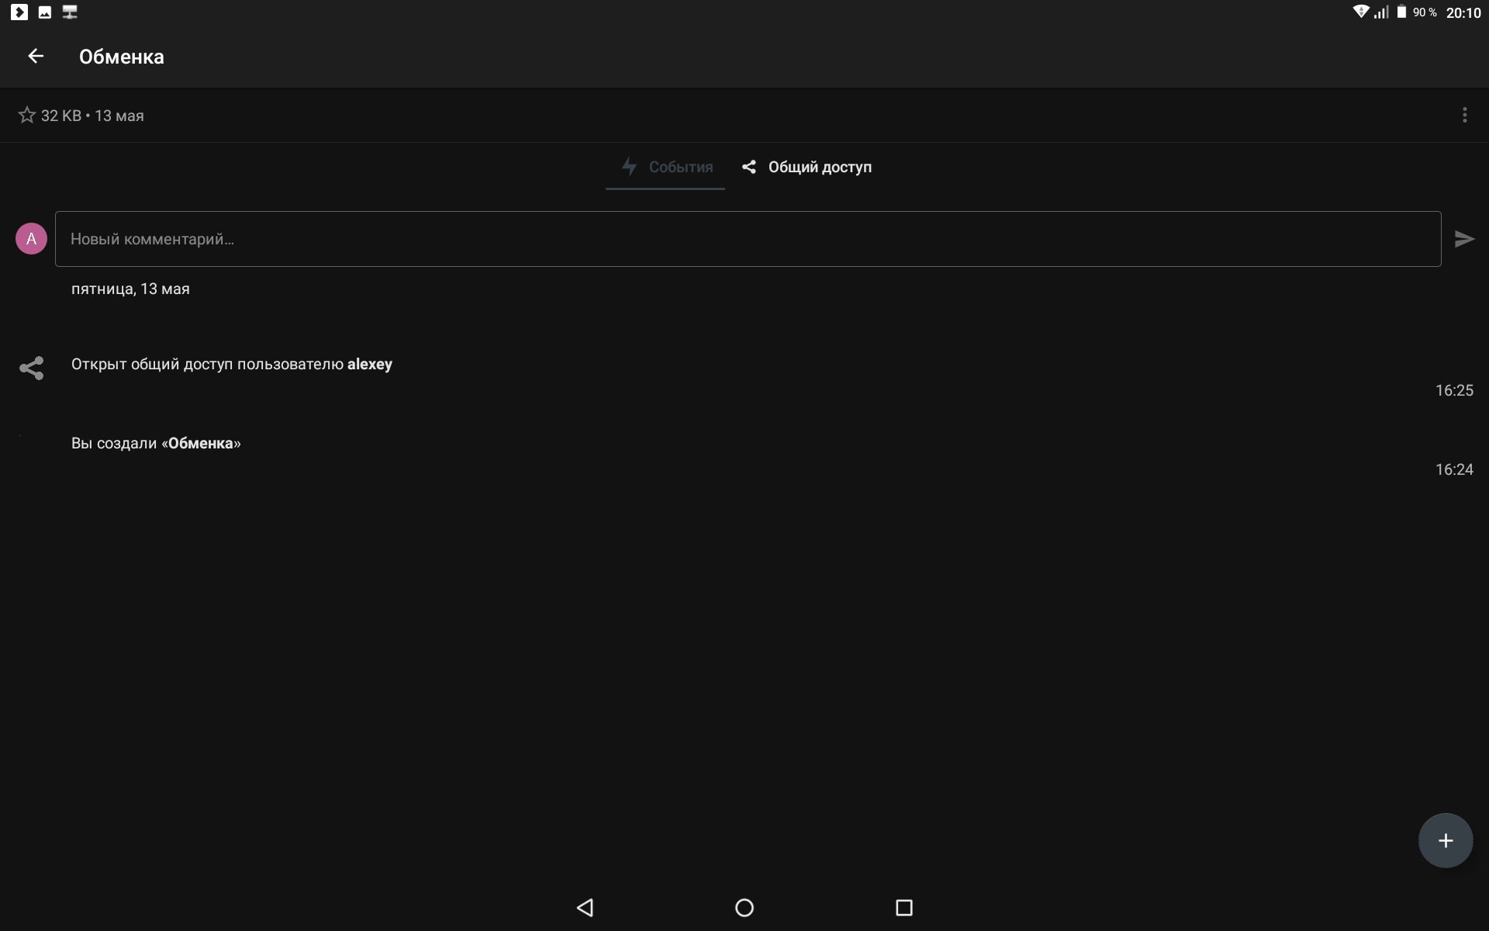Tap the Wi-Fi status icon
This screenshot has height=931, width=1489.
coord(1360,12)
